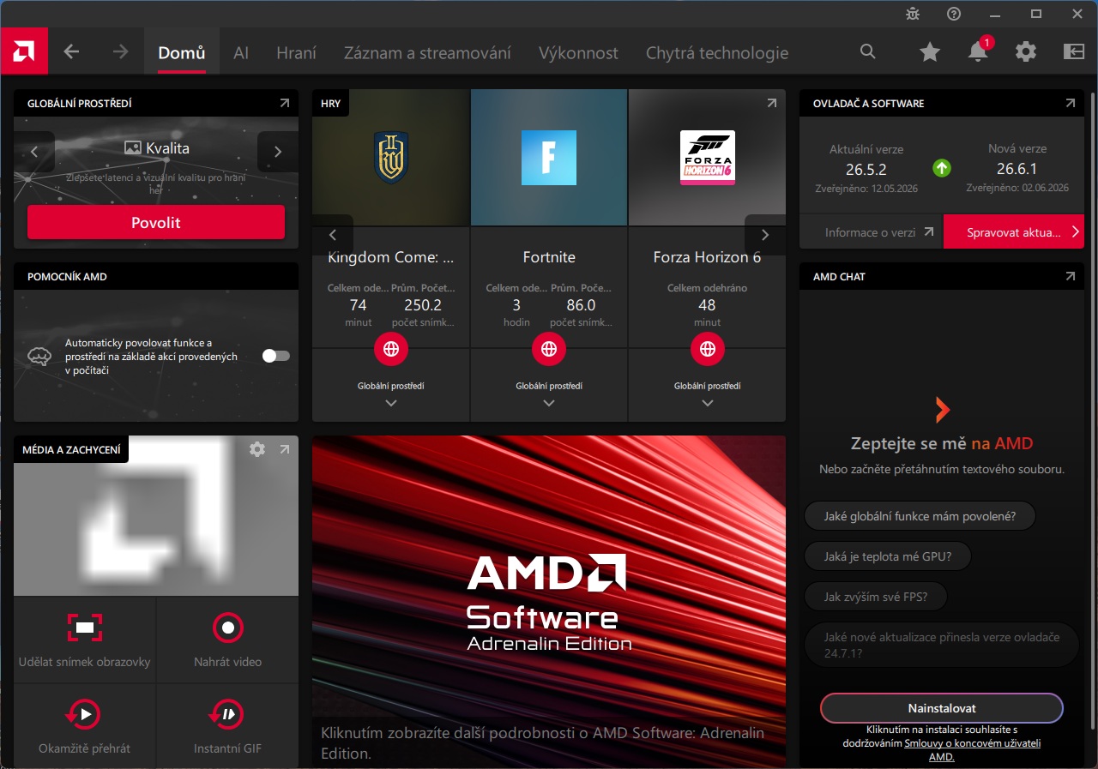Click Udělat snímek obrazovky icon
The width and height of the screenshot is (1098, 769).
pyautogui.click(x=85, y=628)
